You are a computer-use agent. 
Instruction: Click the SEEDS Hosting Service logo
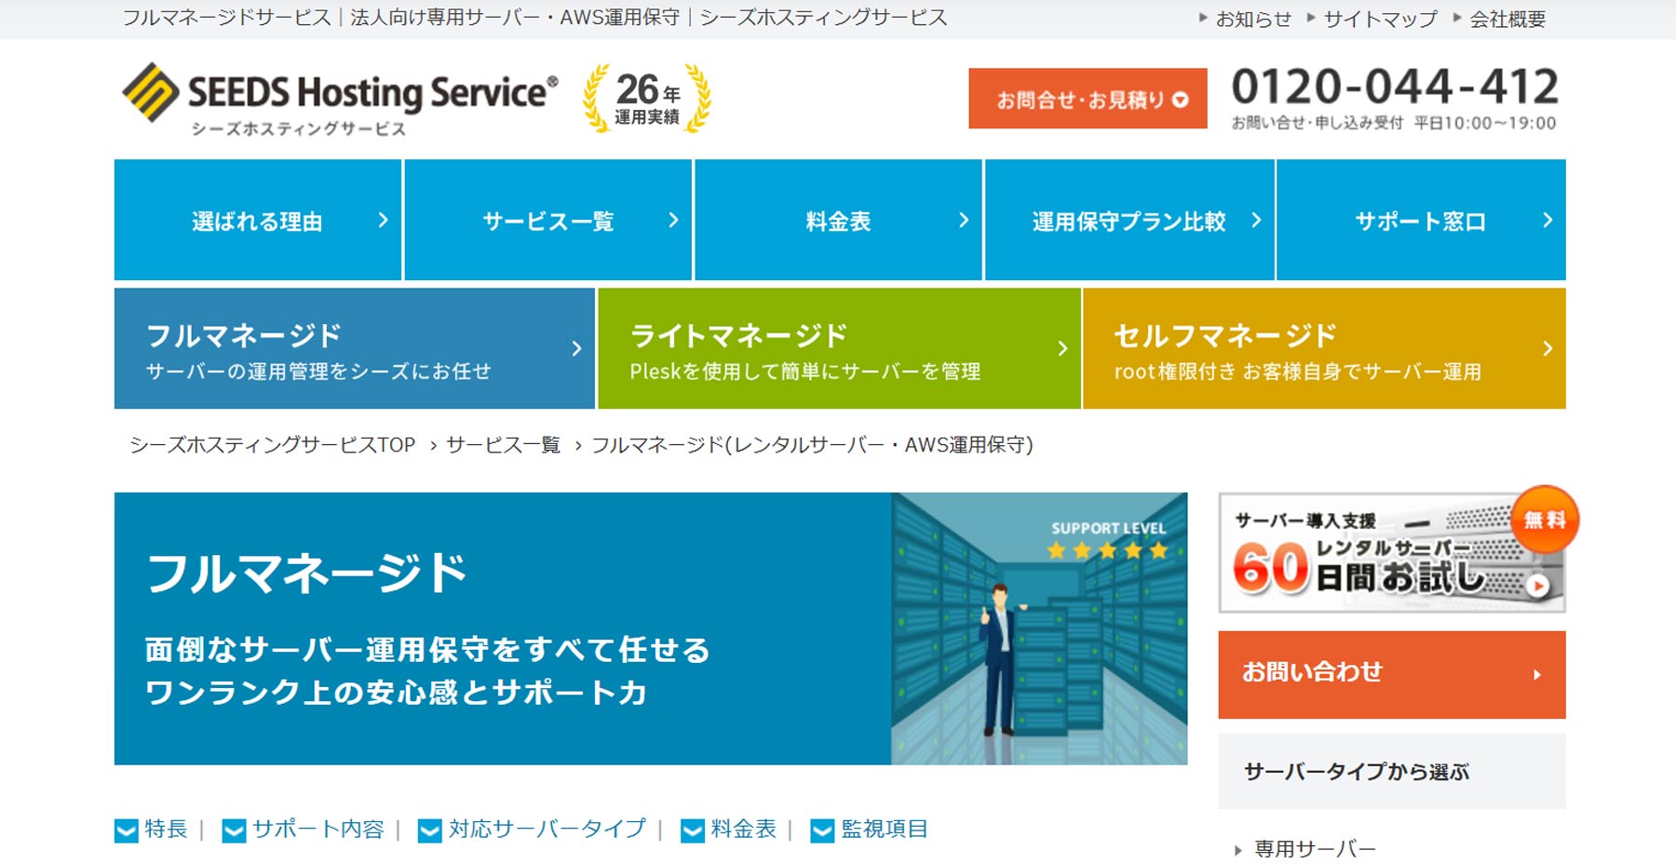(340, 99)
